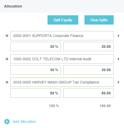Click the 30.00 amount field
The width and height of the screenshot is (124, 128).
tap(88, 70)
